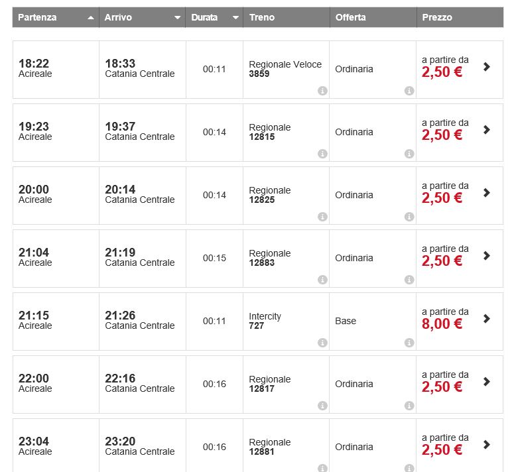The width and height of the screenshot is (510, 472).
Task: Sort by Durata column arrow
Action: (x=235, y=18)
